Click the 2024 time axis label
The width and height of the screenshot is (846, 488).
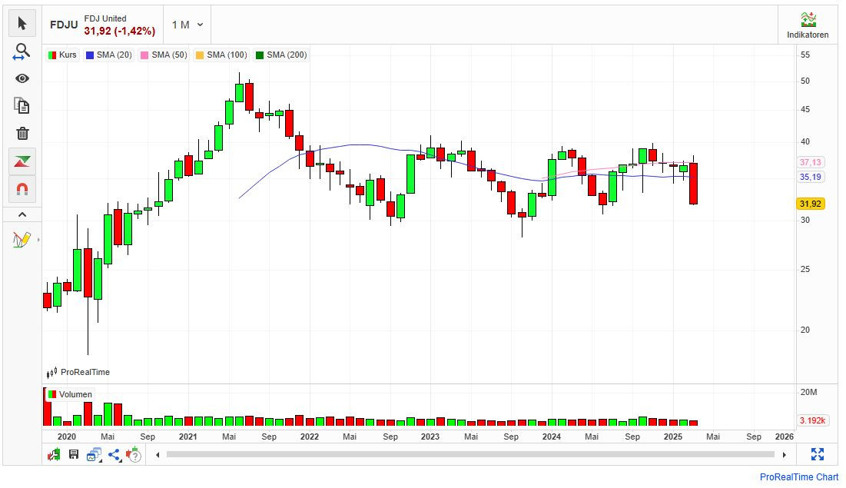552,437
